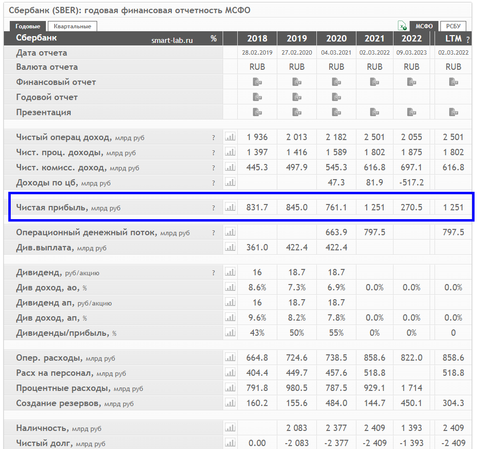Click the % column header
This screenshot has width=477, height=449.
(x=213, y=39)
